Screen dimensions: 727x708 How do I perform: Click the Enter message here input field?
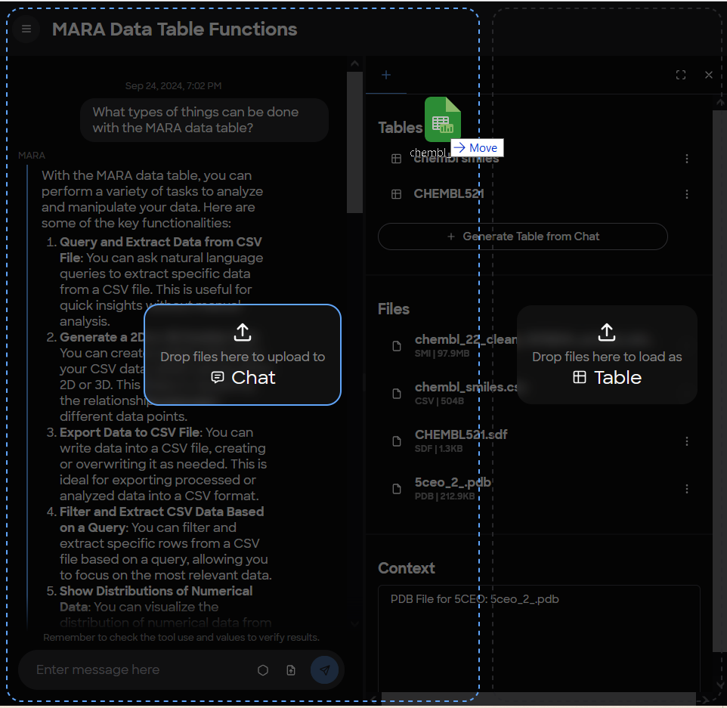pos(136,670)
